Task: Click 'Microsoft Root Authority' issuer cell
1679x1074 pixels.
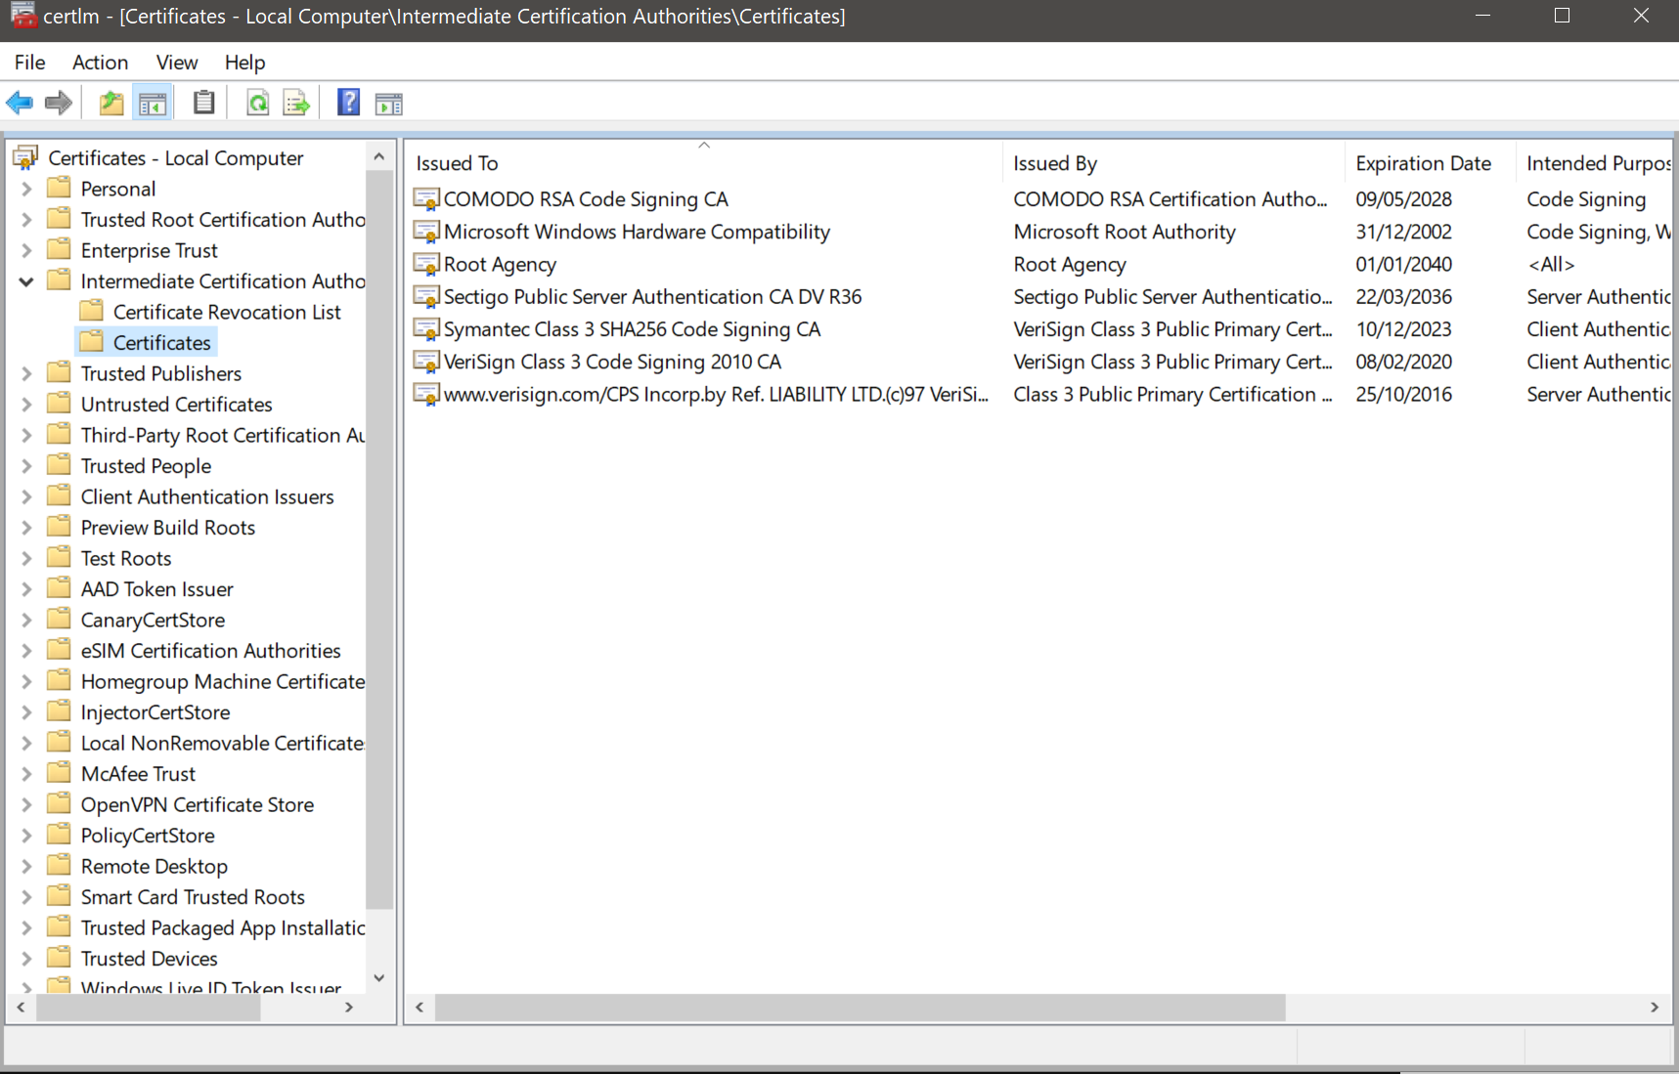Action: point(1125,232)
